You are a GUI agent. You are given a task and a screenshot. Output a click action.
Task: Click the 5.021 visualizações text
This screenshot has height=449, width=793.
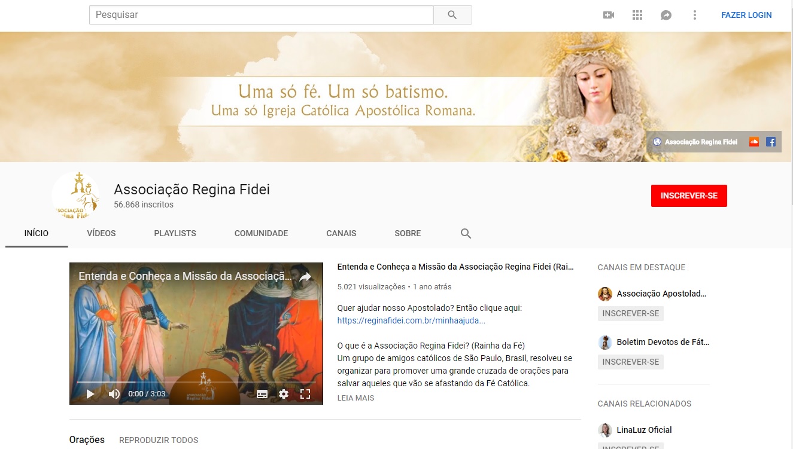point(372,287)
